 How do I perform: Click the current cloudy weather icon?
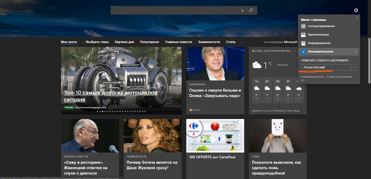pos(257,65)
